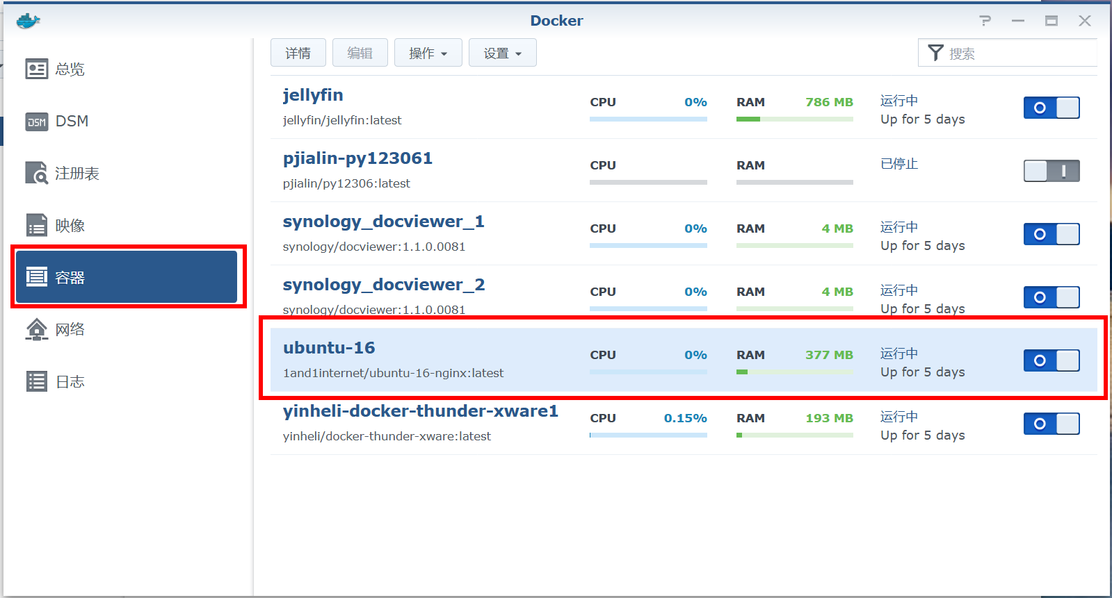The height and width of the screenshot is (598, 1112).
Task: Expand the 设置 settings dropdown
Action: tap(502, 53)
